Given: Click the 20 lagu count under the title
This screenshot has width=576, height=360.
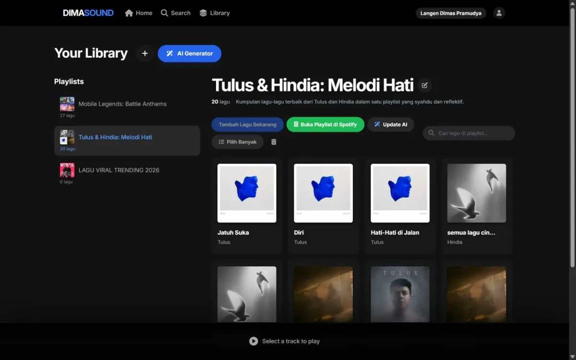Looking at the screenshot, I should (x=221, y=102).
